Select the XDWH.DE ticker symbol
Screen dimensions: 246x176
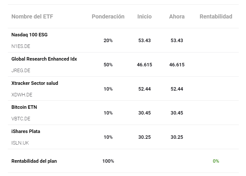coord(22,95)
